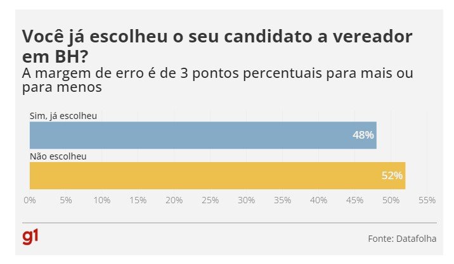Click the chart title about candidato a vereador
This screenshot has height=264, width=454.
pos(217,46)
